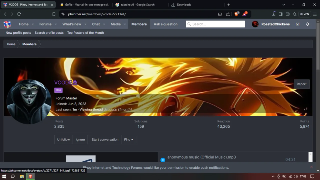320x180 pixels.
Task: Open Top Posters of the Month link
Action: tap(85, 33)
